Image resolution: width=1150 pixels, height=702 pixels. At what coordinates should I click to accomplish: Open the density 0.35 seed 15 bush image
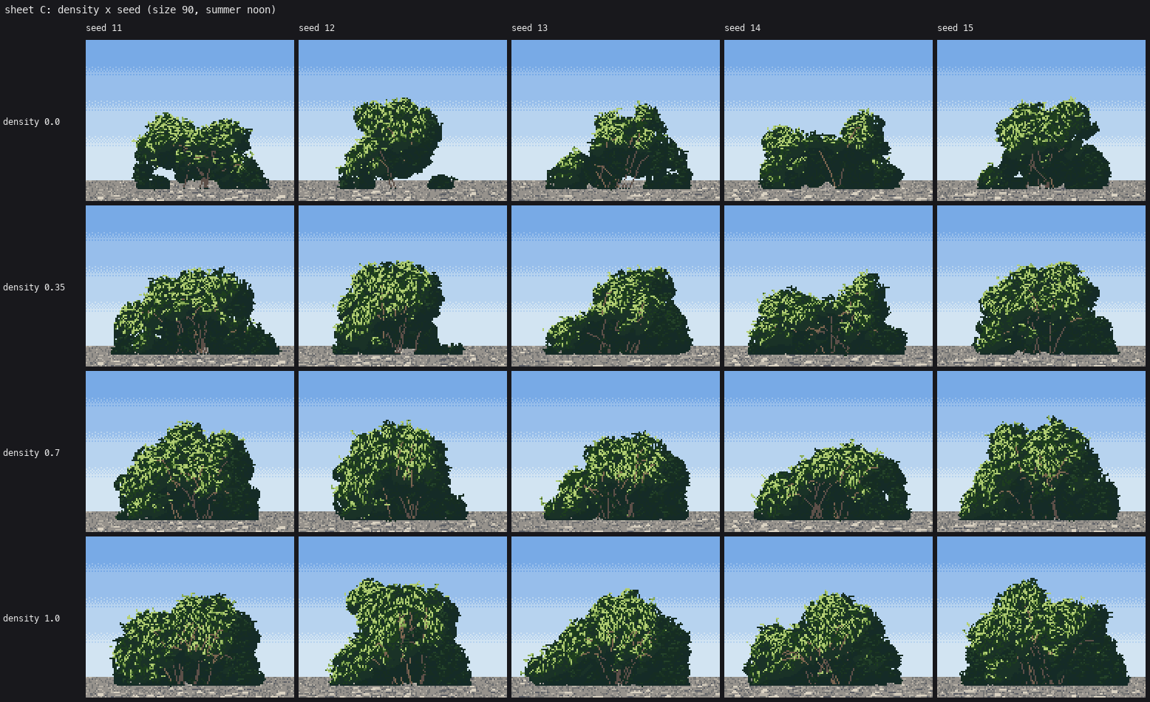pos(1041,286)
